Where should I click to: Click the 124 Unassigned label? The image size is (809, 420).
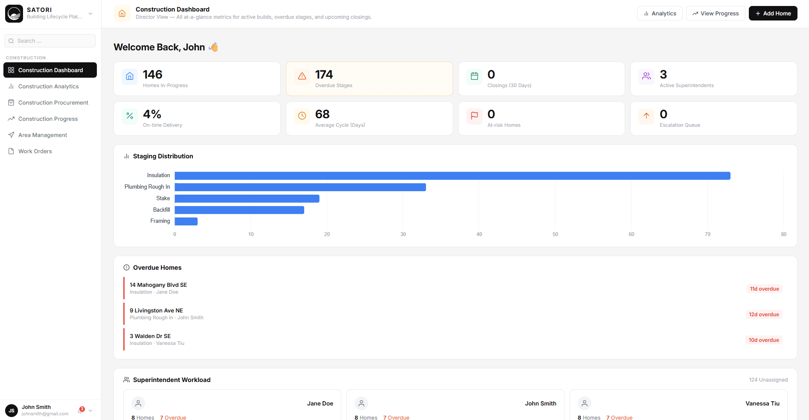[768, 380]
